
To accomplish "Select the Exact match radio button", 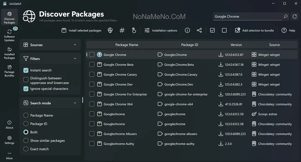I will [x=26, y=149].
